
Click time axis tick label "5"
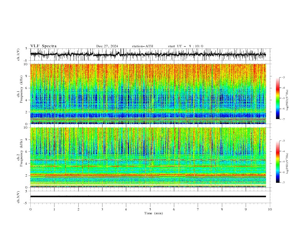pos(150,209)
